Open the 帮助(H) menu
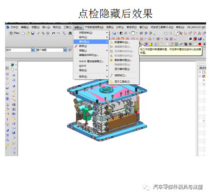The image size is (209, 196). click(x=180, y=27)
